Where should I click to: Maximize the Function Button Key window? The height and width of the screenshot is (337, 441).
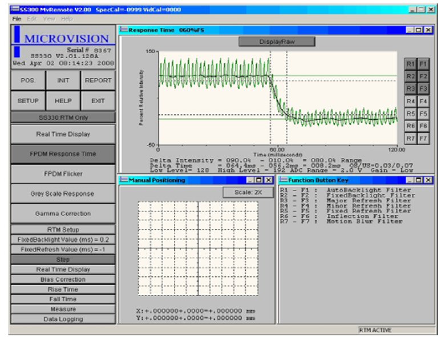tap(419, 180)
